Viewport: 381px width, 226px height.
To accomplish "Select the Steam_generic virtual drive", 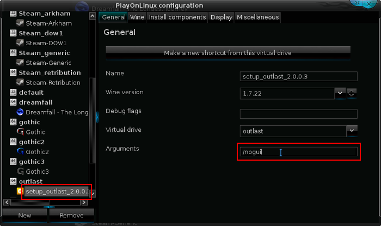I will [44, 53].
